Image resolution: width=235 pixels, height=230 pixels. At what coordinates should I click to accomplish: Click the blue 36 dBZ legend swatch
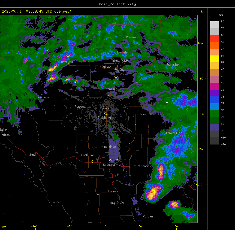214,100
